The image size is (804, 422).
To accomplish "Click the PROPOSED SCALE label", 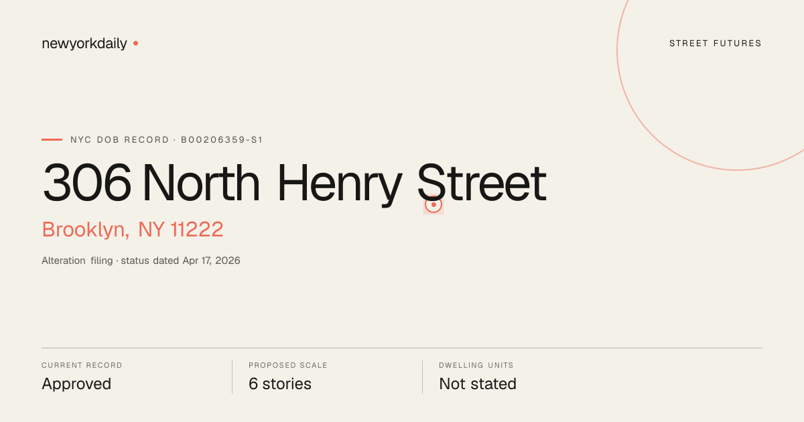I will 288,366.
